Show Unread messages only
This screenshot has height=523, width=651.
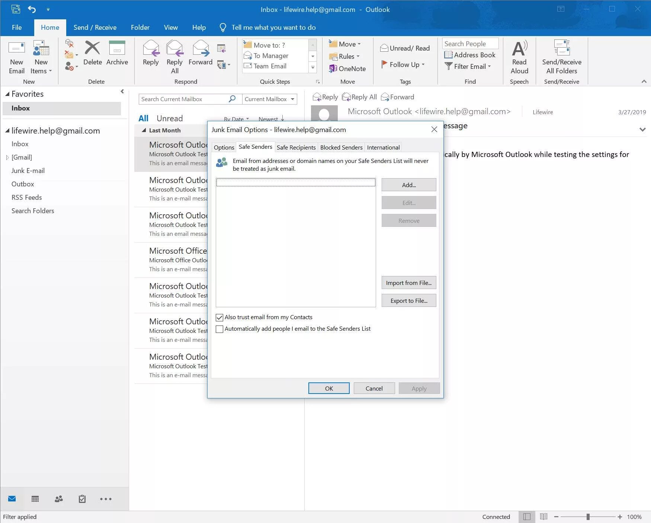point(170,118)
